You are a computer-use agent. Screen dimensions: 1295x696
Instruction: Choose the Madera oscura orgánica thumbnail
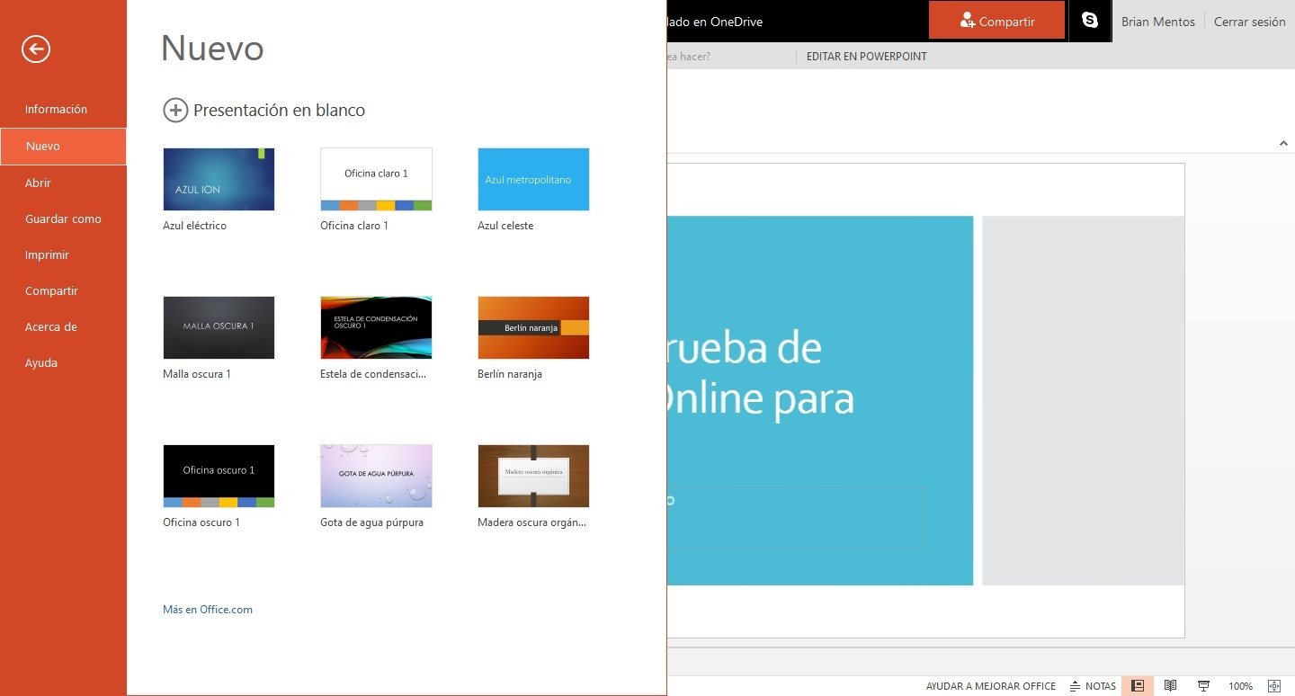coord(533,476)
